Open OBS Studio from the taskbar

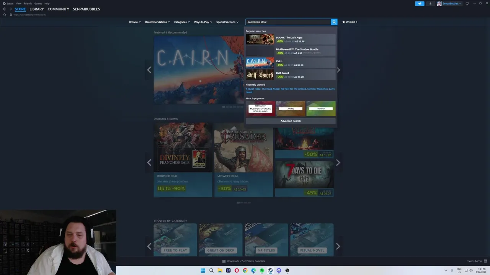tap(287, 270)
